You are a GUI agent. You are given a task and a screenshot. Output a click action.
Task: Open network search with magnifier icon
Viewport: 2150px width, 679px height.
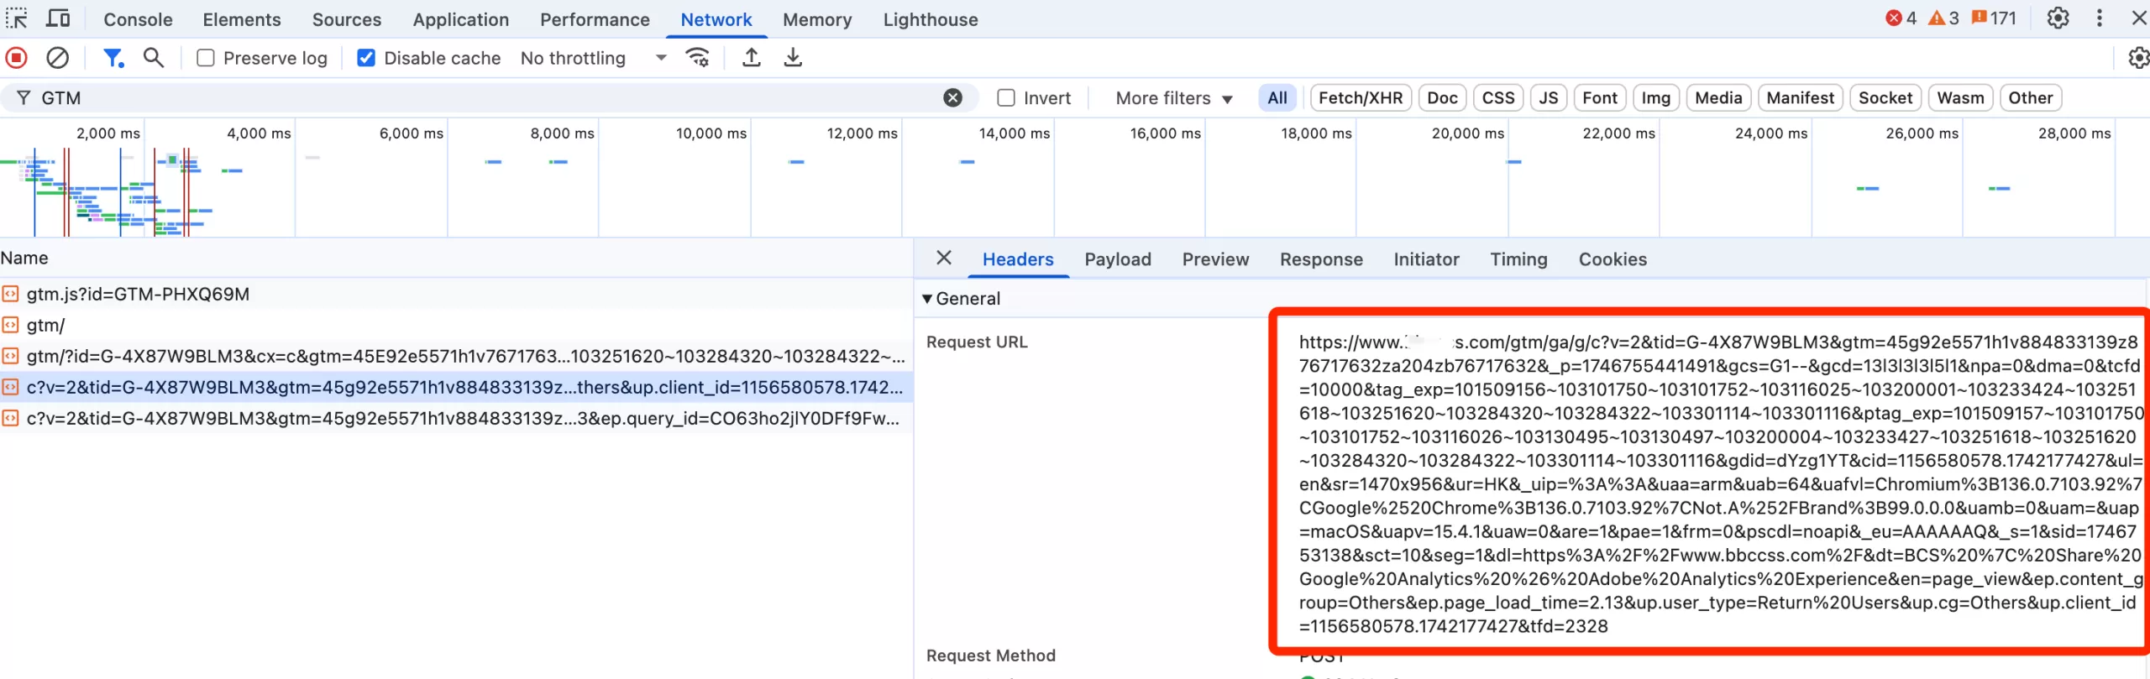pos(153,58)
